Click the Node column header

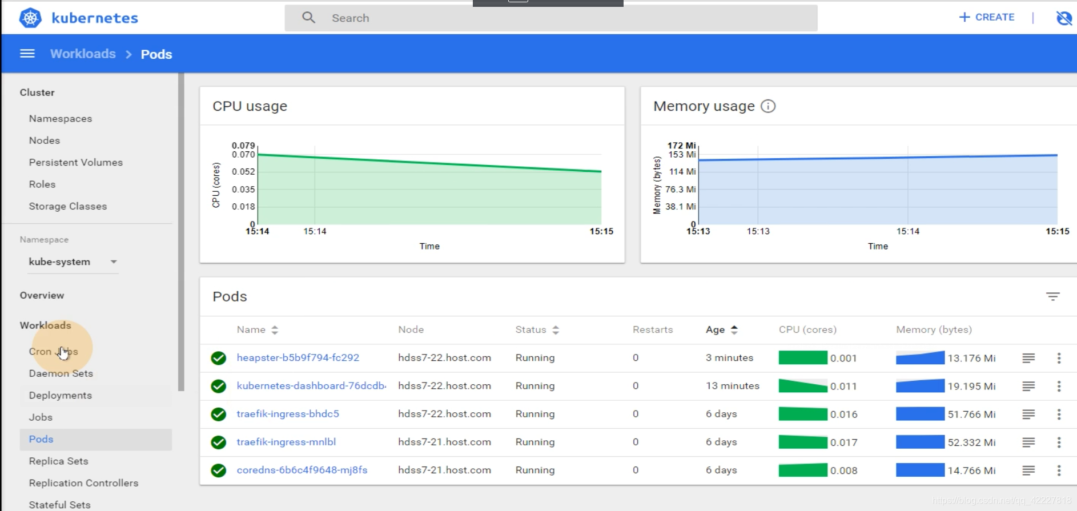point(411,329)
